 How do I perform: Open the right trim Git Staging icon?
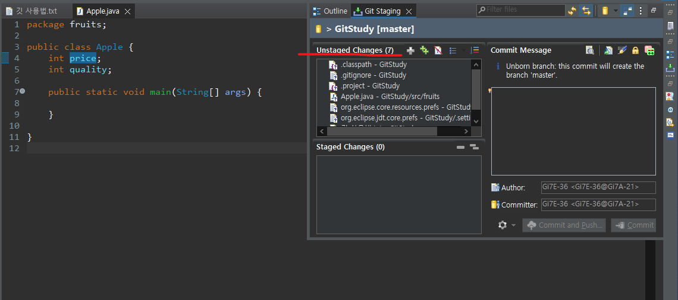click(x=670, y=68)
